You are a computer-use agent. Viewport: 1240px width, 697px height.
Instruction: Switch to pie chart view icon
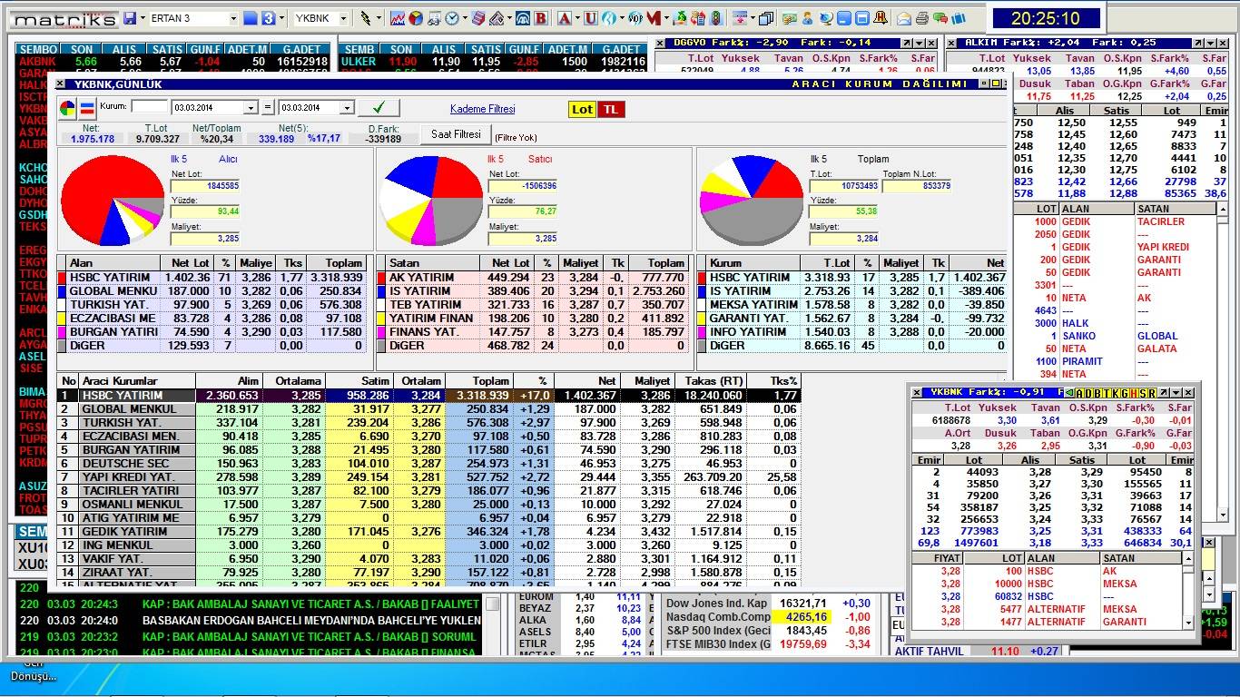coord(68,109)
